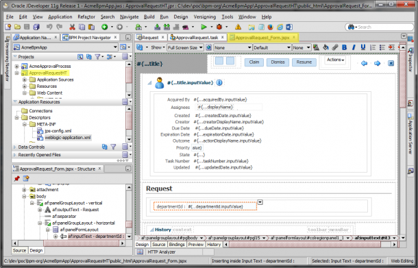418x268 pixels.
Task: Click the refresh icon in Data Controls header
Action: tap(105, 147)
